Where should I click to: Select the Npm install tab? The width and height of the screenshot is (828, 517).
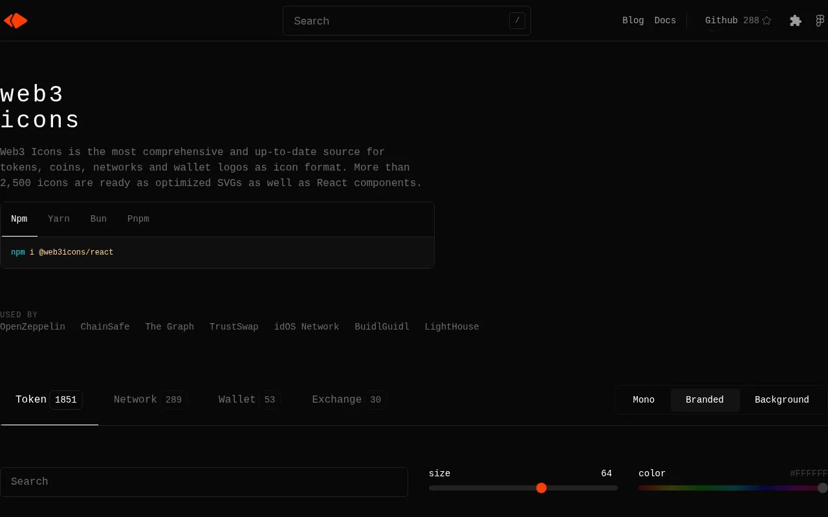[19, 219]
